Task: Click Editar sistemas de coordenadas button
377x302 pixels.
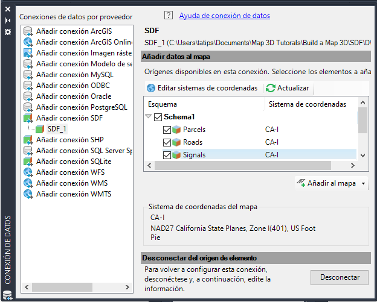Action: (202, 88)
